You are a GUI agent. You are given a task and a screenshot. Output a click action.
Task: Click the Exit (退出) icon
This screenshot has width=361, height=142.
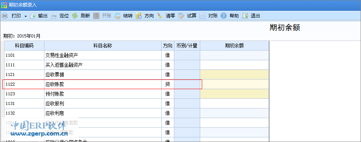click(245, 16)
